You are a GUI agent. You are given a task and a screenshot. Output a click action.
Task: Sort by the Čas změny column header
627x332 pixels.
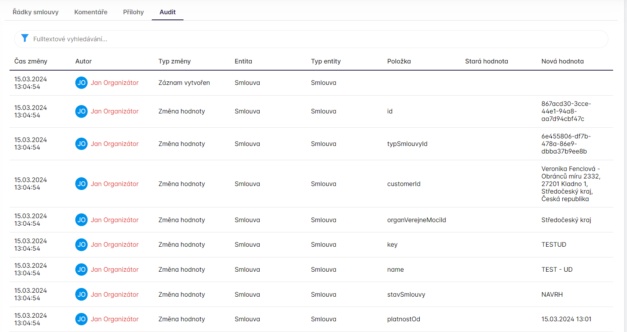[31, 61]
